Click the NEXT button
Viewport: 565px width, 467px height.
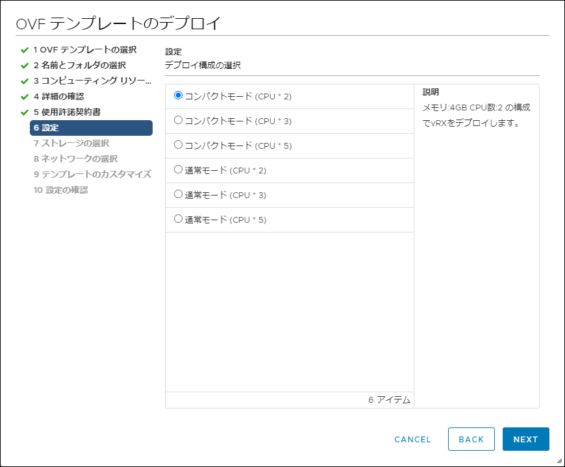(x=525, y=439)
